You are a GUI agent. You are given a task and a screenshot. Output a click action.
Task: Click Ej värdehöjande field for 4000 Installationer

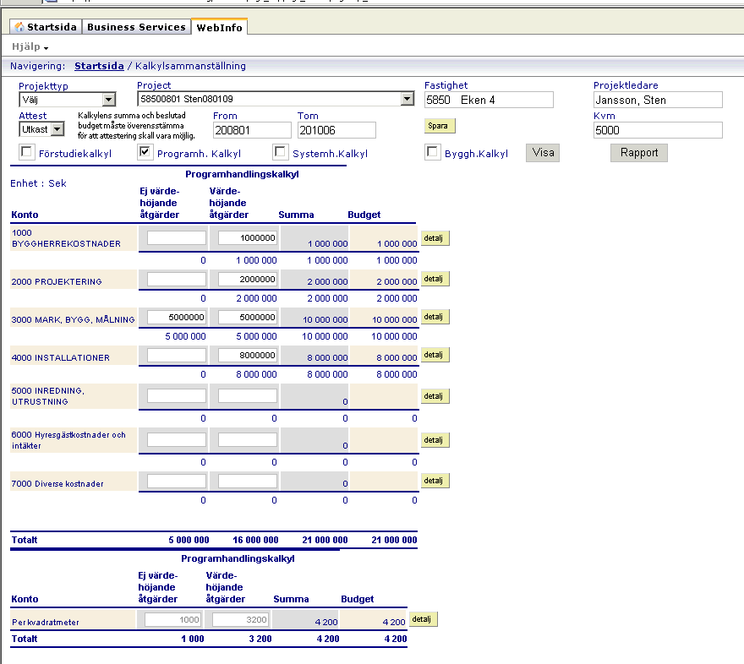(x=177, y=355)
